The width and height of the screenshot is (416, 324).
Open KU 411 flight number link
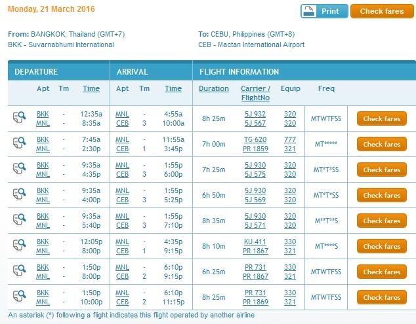[x=255, y=242]
